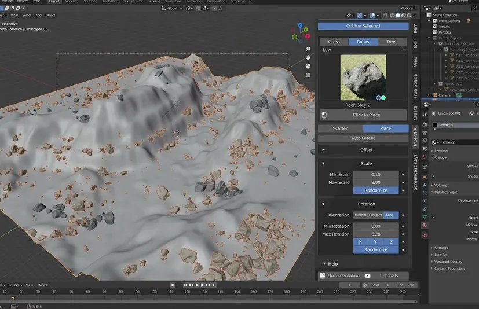Viewport: 479px width, 309px height.
Task: Open Object Constraints properties tab icon
Action: (425, 209)
